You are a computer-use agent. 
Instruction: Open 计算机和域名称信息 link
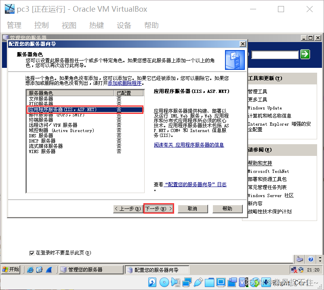point(269,116)
